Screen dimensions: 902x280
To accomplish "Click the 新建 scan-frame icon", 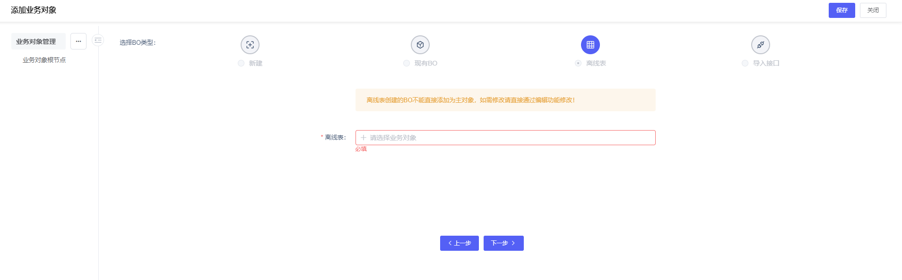I will pos(250,45).
